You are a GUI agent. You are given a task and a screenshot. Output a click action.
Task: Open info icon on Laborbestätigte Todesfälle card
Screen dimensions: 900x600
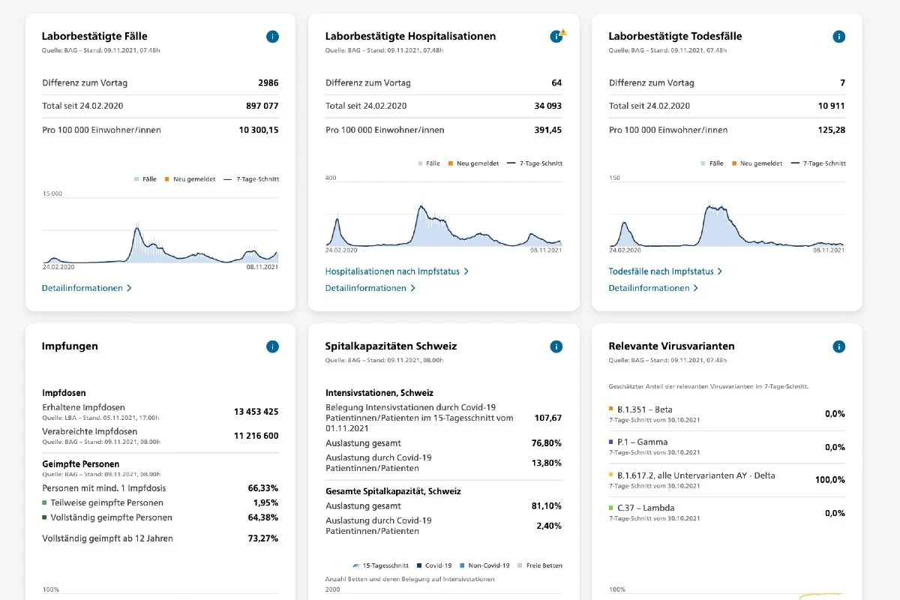tap(839, 36)
